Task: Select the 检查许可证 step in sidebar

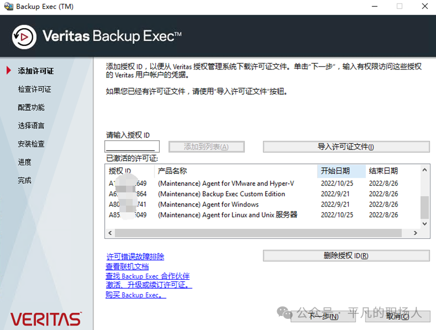Action: point(34,89)
